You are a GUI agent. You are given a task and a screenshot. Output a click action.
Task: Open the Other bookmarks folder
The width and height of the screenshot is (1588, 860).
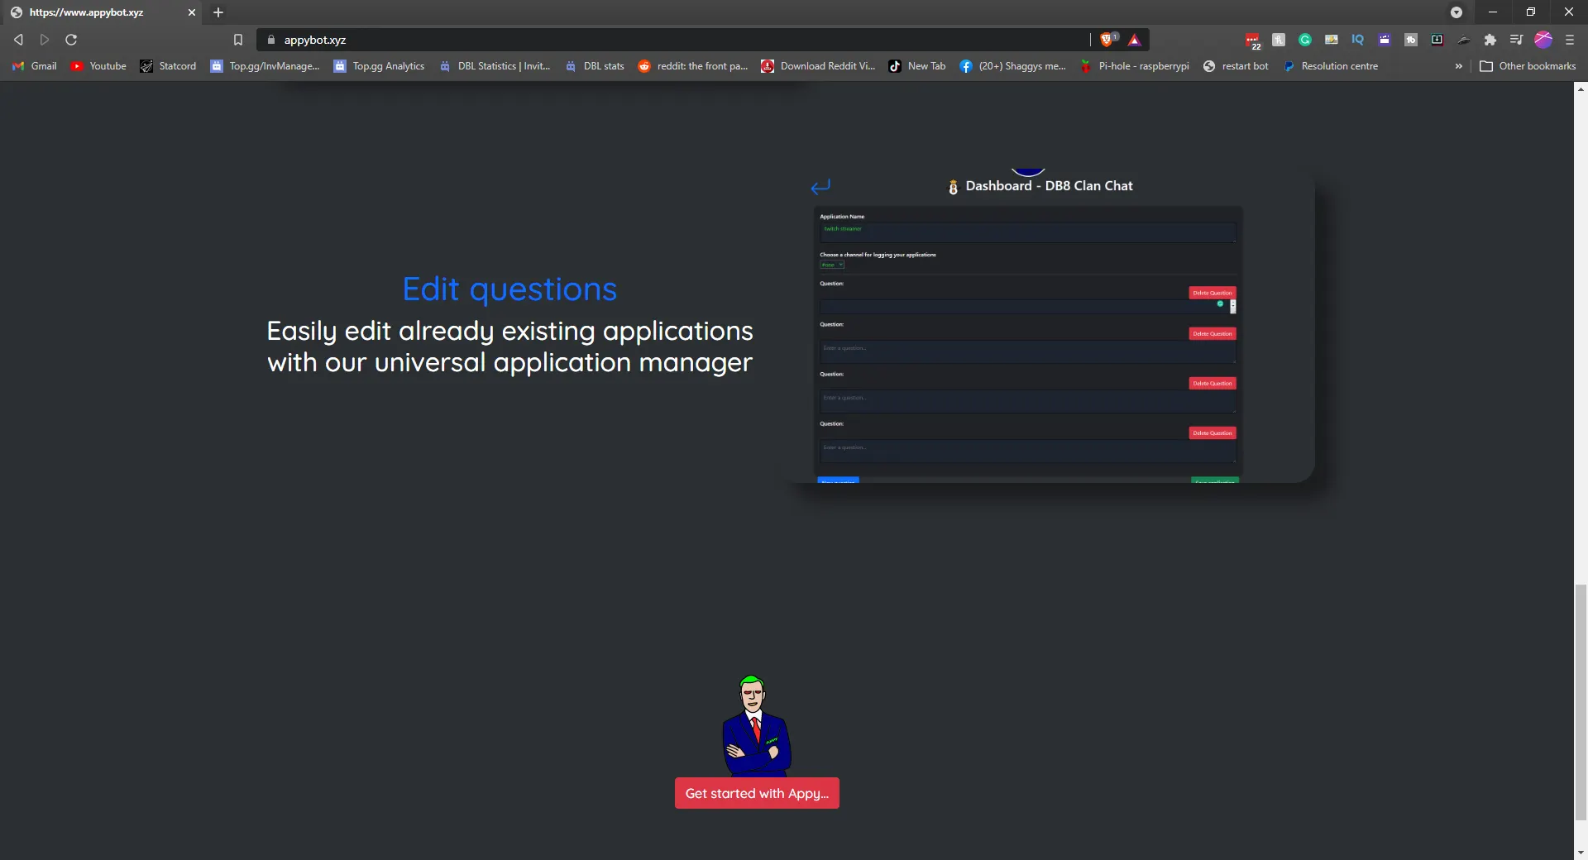pyautogui.click(x=1528, y=66)
